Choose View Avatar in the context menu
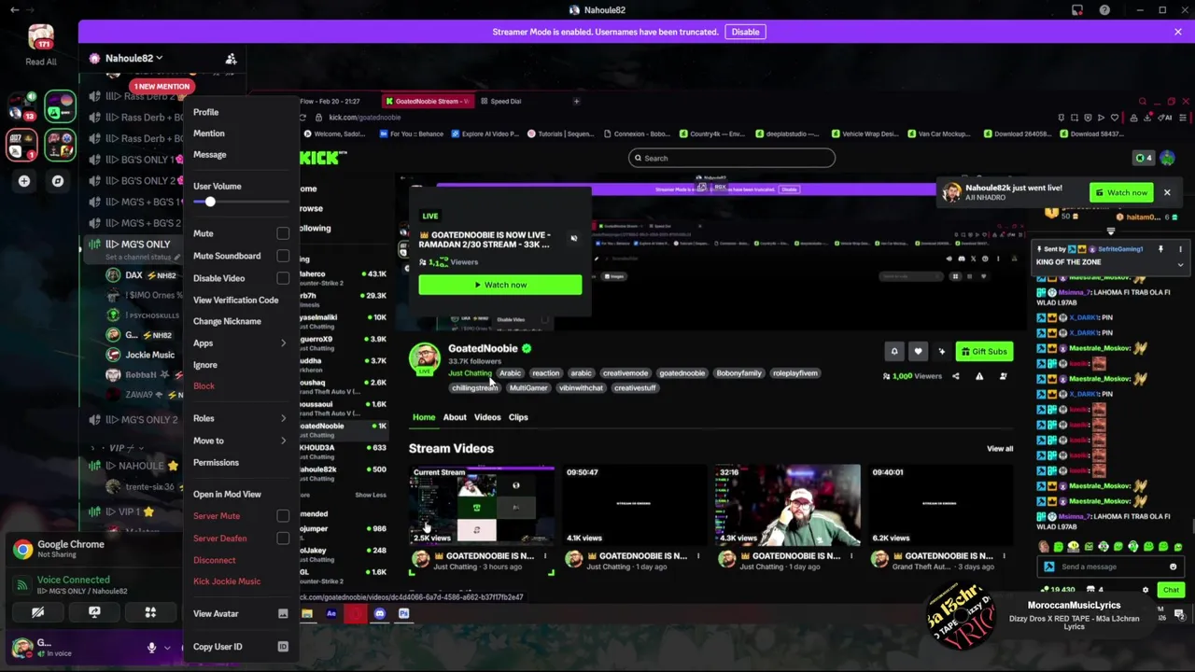1195x672 pixels. (241, 614)
